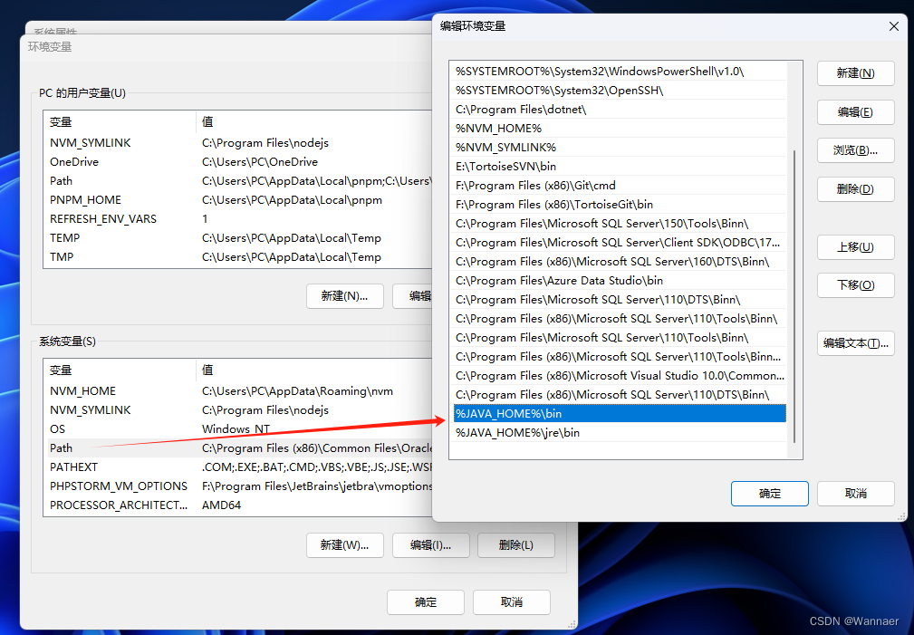Select NVM_SYMLINK in system variables list
The height and width of the screenshot is (635, 914).
238,410
